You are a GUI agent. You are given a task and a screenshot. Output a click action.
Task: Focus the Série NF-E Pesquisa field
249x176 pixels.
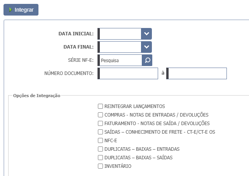[120, 60]
